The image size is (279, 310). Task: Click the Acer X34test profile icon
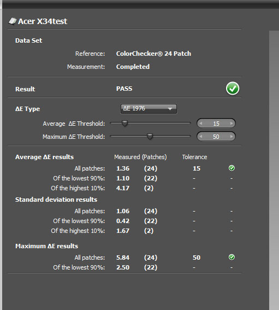tap(12, 21)
